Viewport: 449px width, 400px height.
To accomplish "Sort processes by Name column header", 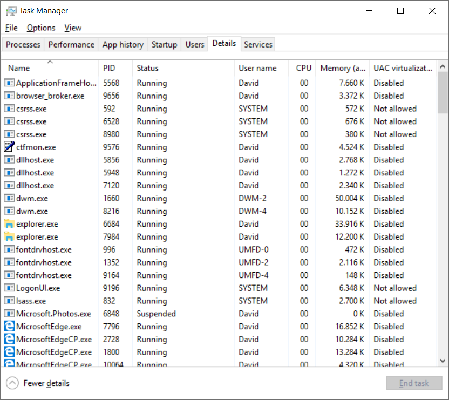I will (19, 68).
